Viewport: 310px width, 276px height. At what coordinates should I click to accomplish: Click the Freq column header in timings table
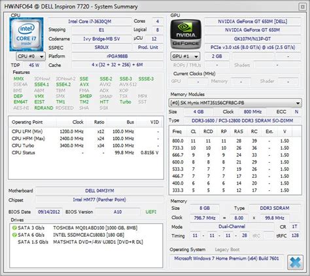pyautogui.click(x=177, y=131)
